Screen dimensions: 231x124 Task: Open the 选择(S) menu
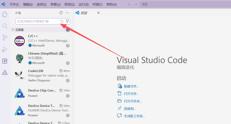(42, 4)
